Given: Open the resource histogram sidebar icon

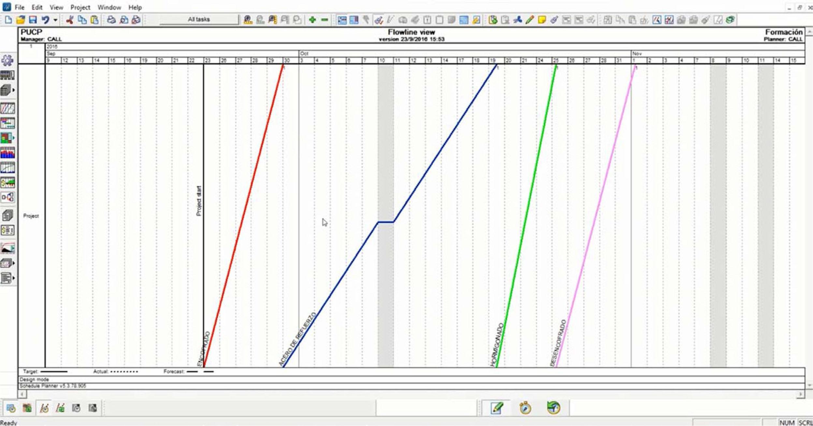Looking at the screenshot, I should pyautogui.click(x=8, y=153).
